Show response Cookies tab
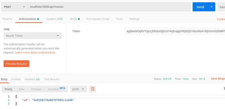This screenshot has height=109, width=225. pyautogui.click(x=16, y=79)
